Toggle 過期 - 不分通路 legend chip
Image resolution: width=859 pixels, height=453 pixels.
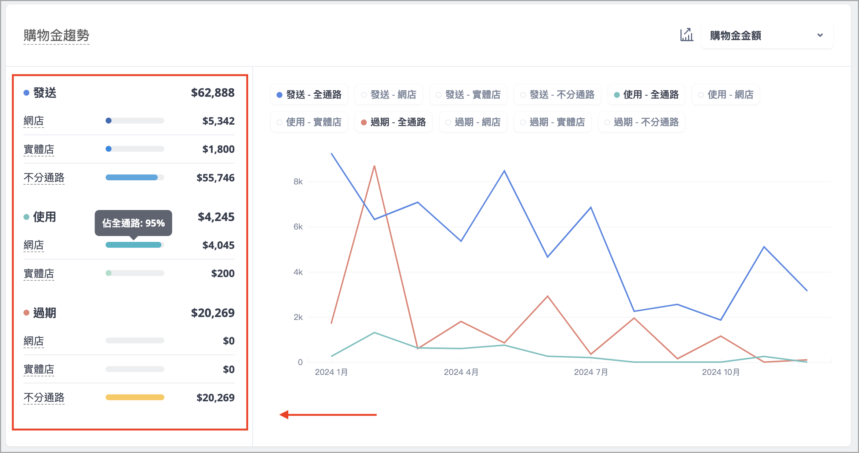[x=642, y=122]
